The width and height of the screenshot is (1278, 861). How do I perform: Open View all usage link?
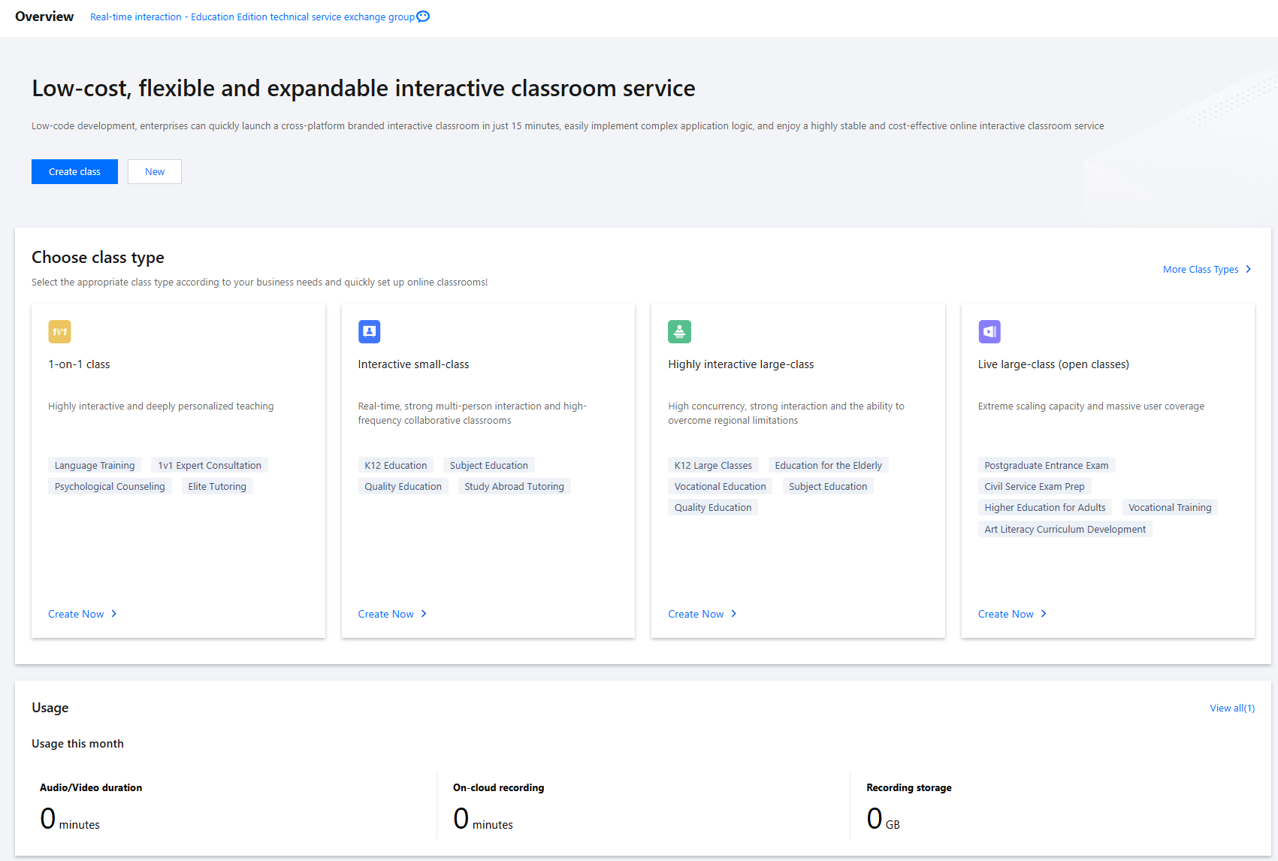pyautogui.click(x=1231, y=708)
